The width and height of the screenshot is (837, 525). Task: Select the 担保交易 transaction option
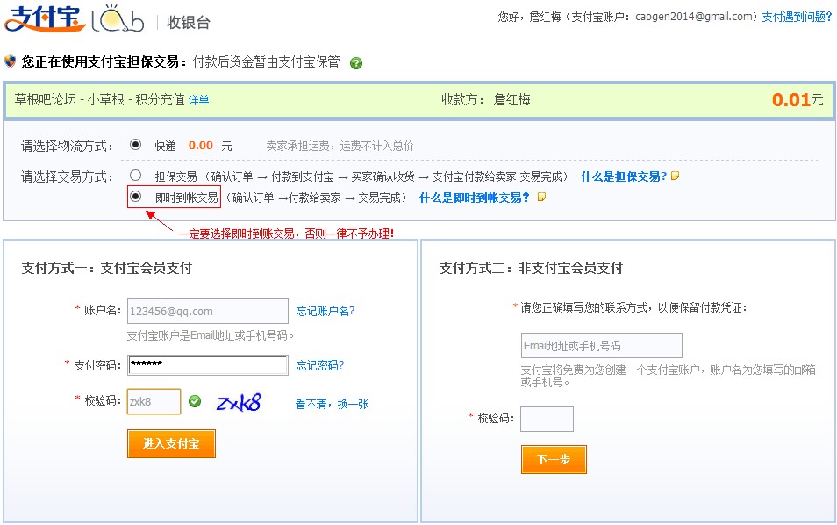click(135, 175)
